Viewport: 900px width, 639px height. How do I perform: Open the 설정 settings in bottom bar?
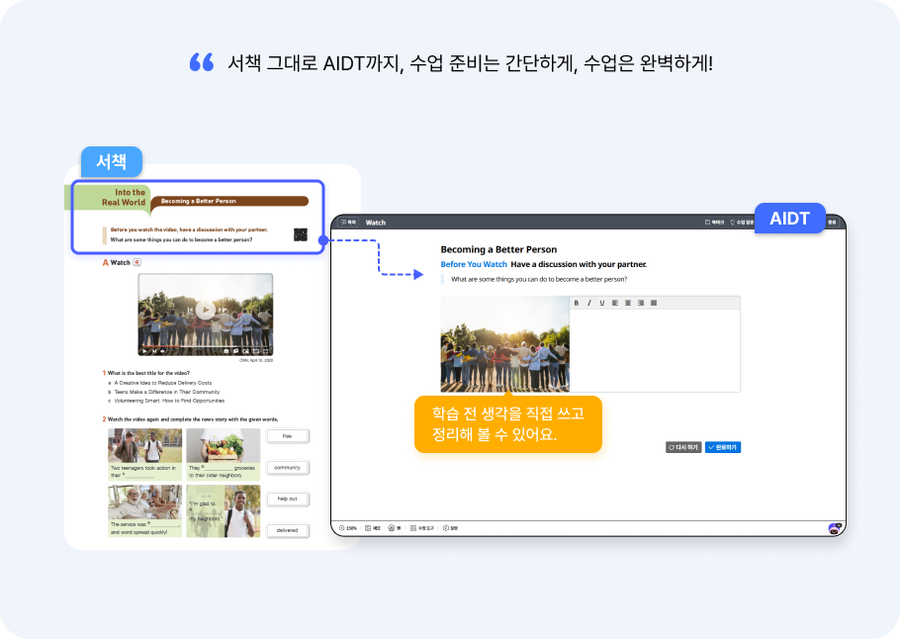tap(451, 528)
